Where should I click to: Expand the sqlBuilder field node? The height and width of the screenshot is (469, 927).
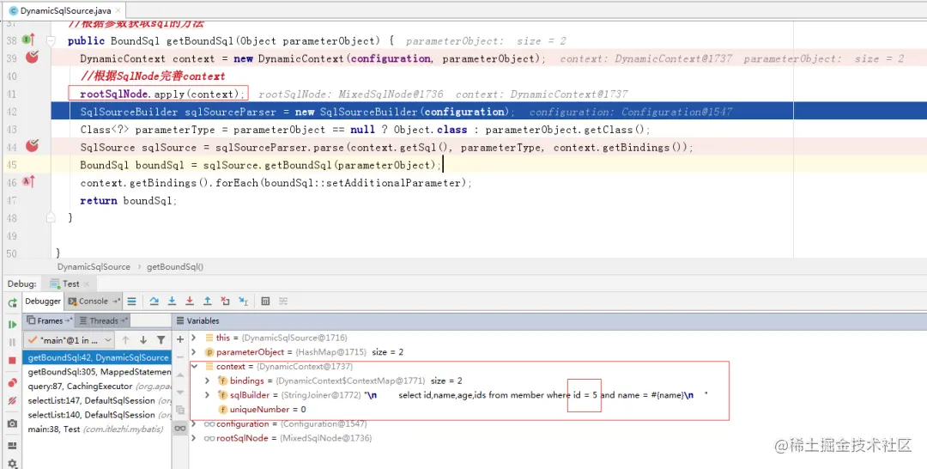(x=207, y=395)
